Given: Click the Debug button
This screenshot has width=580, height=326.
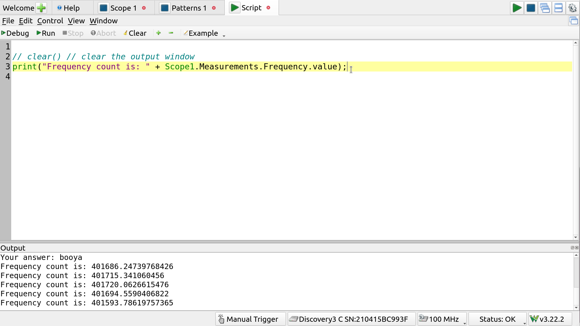Looking at the screenshot, I should coord(15,33).
